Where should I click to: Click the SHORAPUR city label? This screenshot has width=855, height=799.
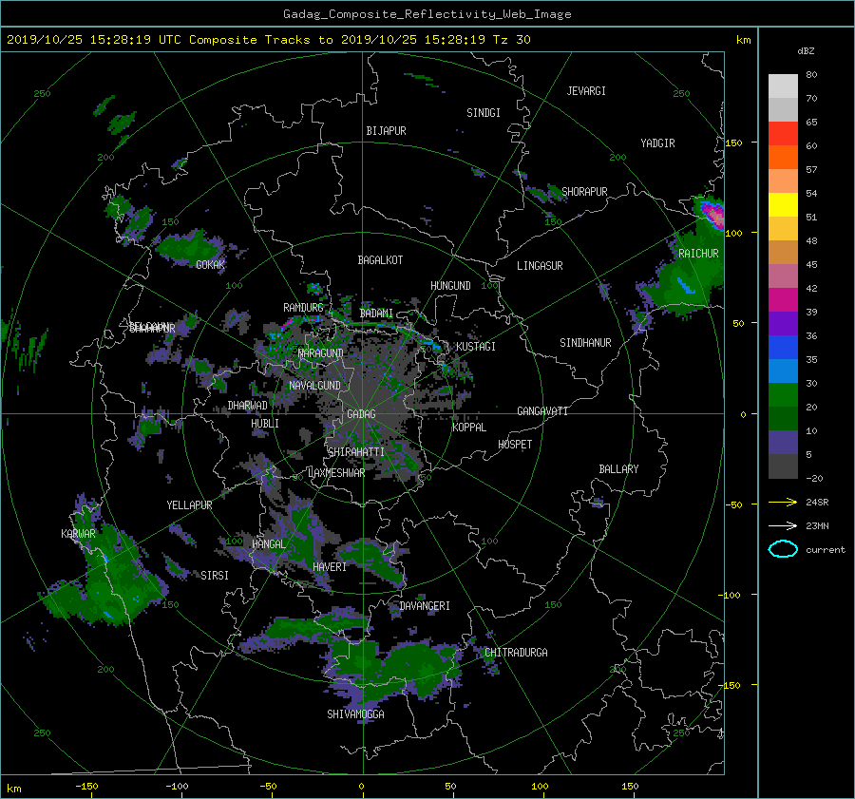tap(584, 191)
